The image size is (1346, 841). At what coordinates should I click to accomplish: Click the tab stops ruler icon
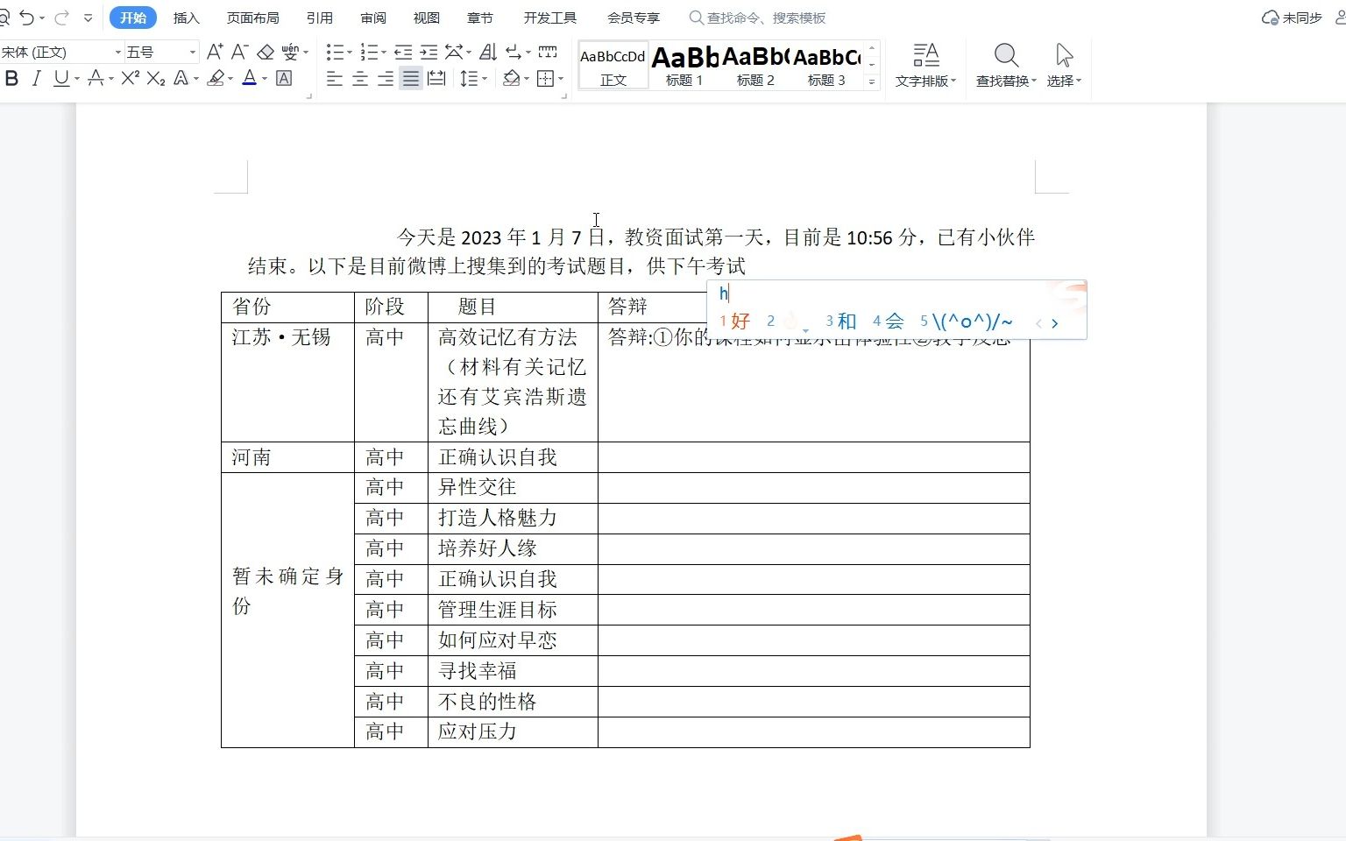click(548, 53)
